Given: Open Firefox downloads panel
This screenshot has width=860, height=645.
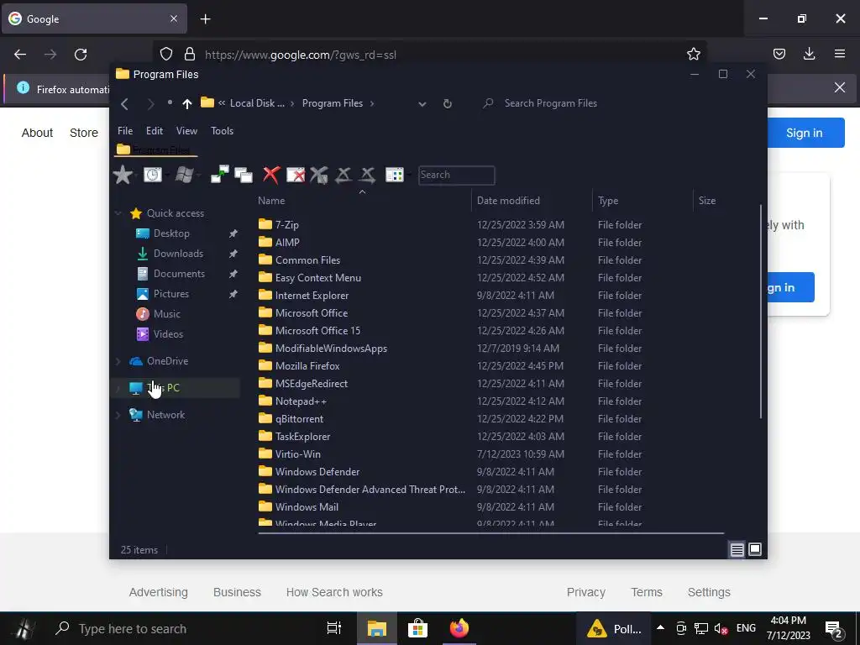Looking at the screenshot, I should (810, 54).
